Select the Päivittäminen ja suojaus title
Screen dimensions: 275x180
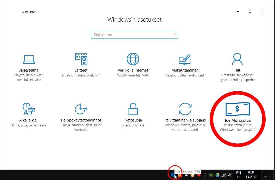click(185, 120)
